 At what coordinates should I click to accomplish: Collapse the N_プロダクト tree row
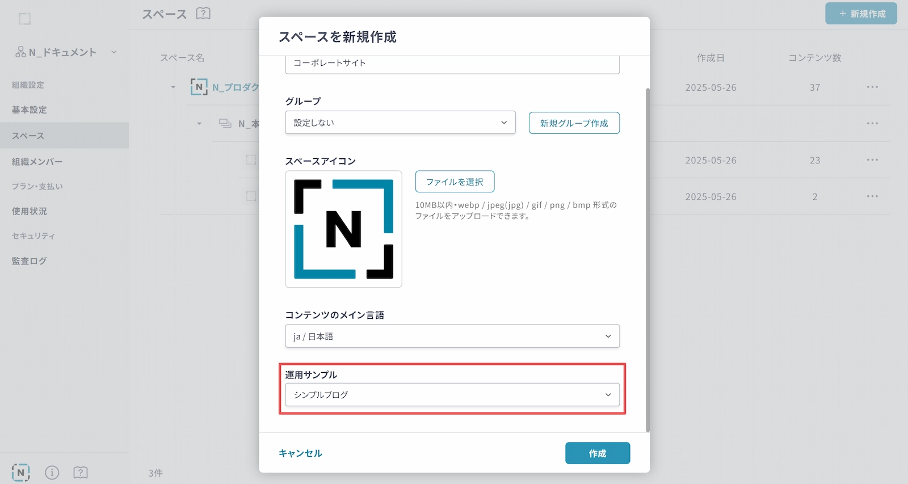(x=173, y=87)
